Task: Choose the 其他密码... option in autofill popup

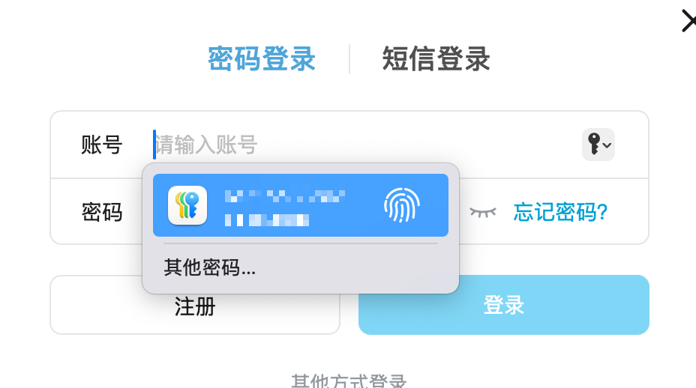Action: tap(209, 267)
